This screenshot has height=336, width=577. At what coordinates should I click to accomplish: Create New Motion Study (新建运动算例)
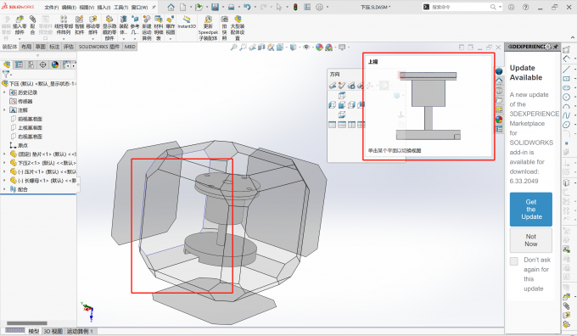147,28
